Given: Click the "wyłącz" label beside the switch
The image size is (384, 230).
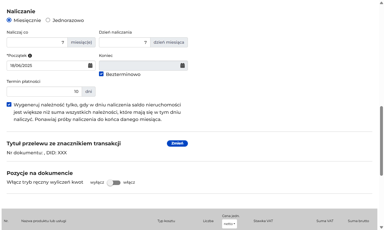Looking at the screenshot, I should pyautogui.click(x=97, y=182).
